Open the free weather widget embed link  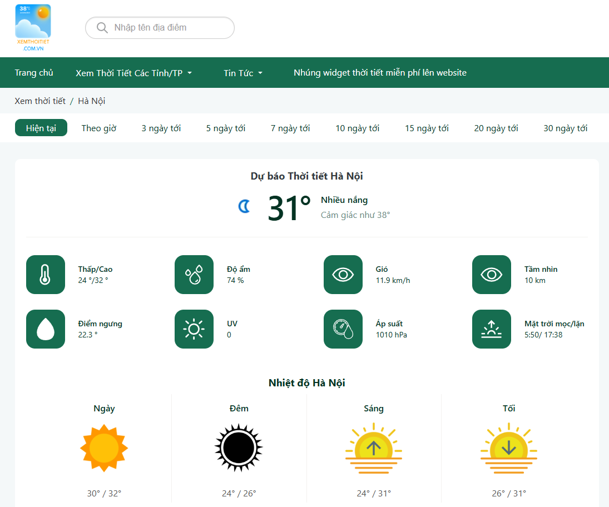tap(380, 73)
